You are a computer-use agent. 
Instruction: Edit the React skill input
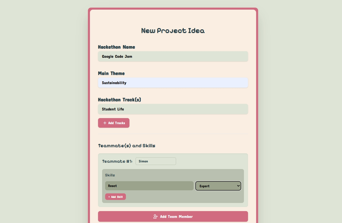(x=149, y=186)
